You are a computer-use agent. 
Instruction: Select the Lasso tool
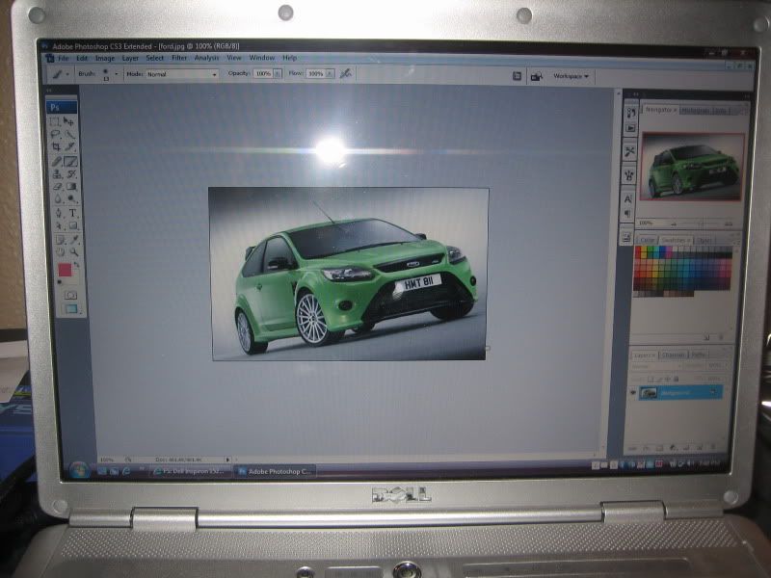coord(55,134)
